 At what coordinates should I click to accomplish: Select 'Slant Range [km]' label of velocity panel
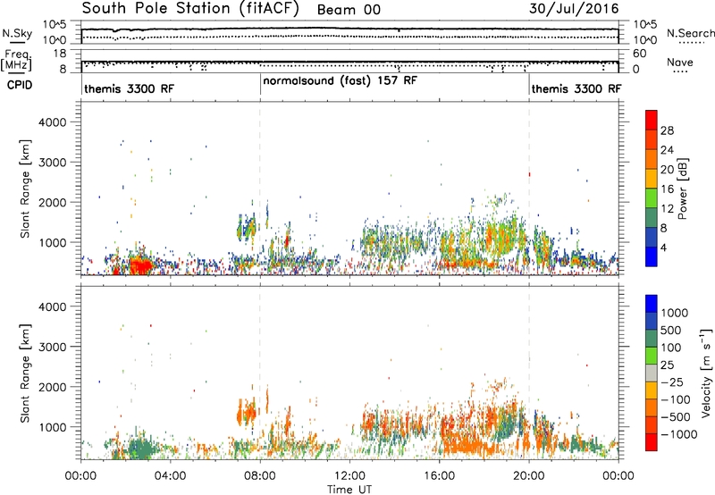25,373
